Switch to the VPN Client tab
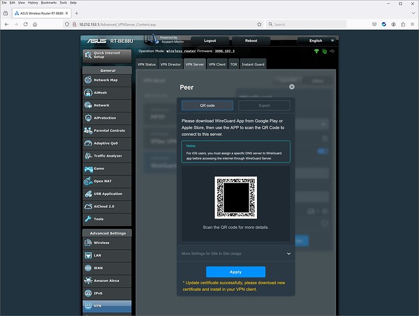 point(217,64)
